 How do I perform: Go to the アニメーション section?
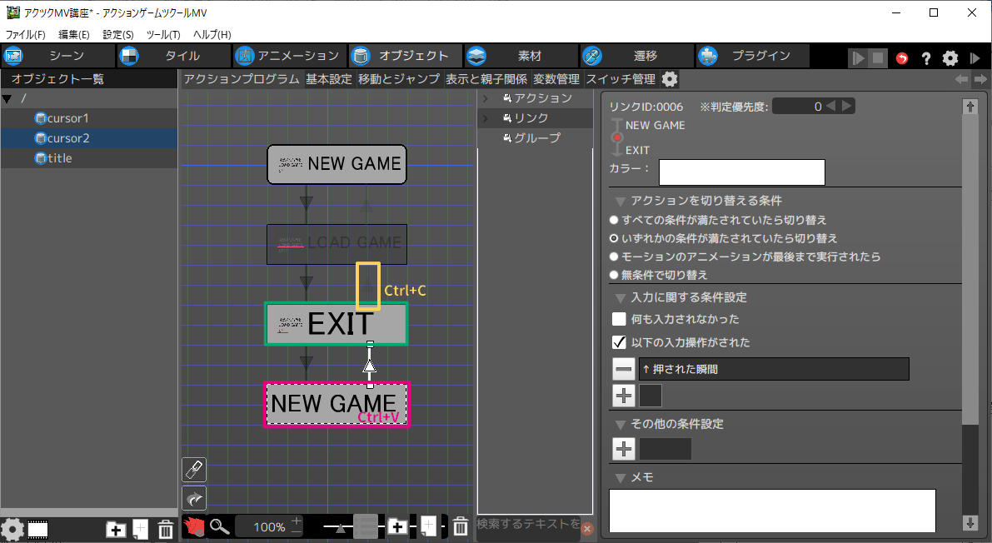[288, 56]
